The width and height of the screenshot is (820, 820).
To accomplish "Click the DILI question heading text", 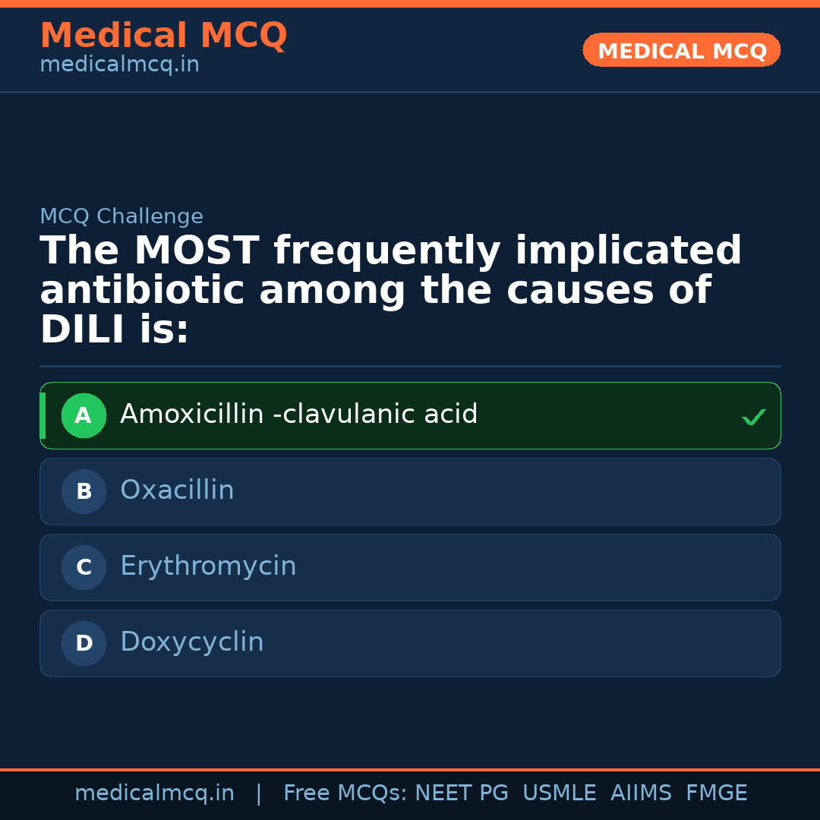I will pyautogui.click(x=390, y=290).
